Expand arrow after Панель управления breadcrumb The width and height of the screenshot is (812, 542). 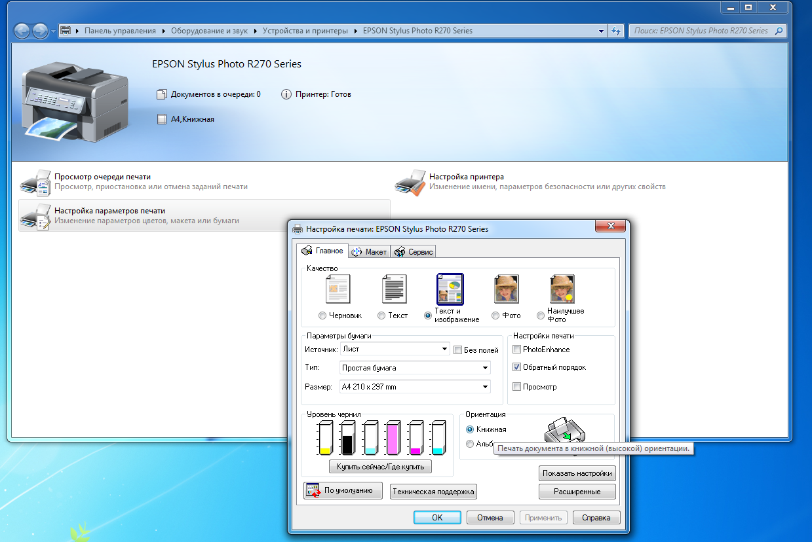[163, 31]
